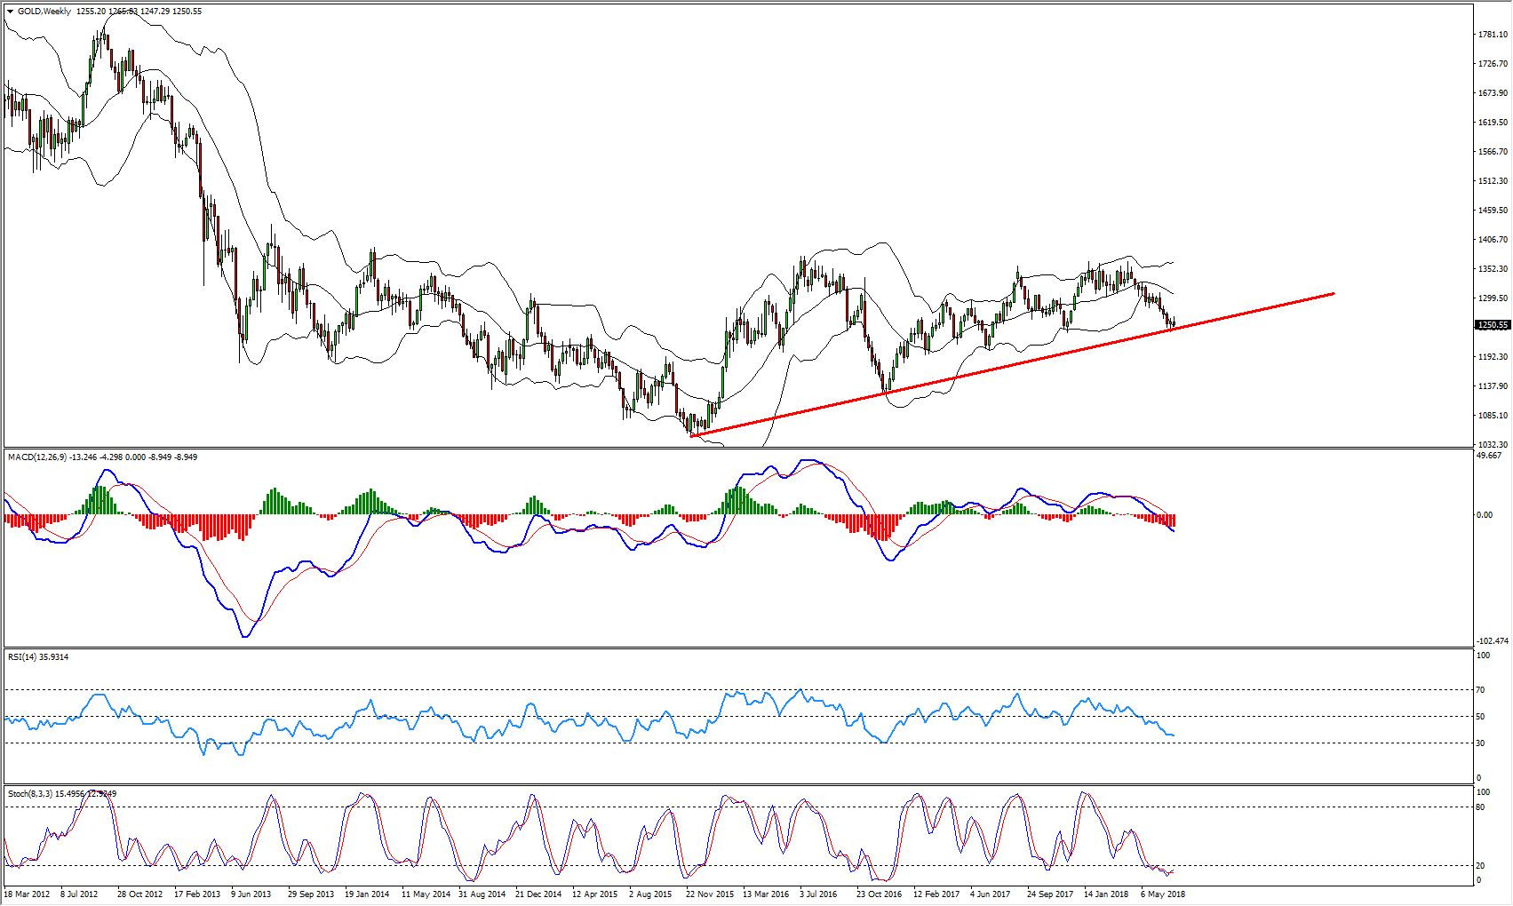Click the 1352.30 price scale value
1513x906 pixels.
click(1493, 269)
